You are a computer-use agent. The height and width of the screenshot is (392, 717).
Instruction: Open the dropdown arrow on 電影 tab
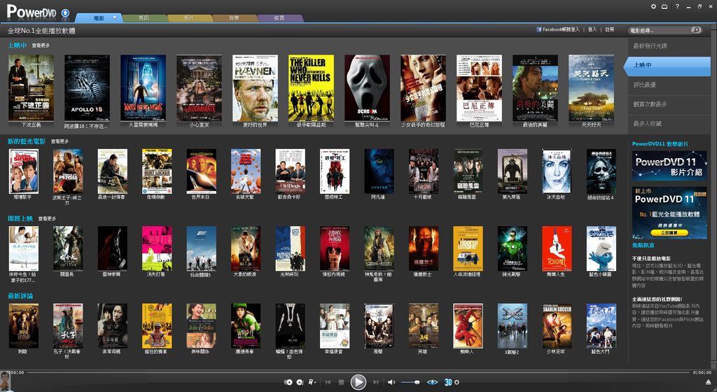coord(114,17)
